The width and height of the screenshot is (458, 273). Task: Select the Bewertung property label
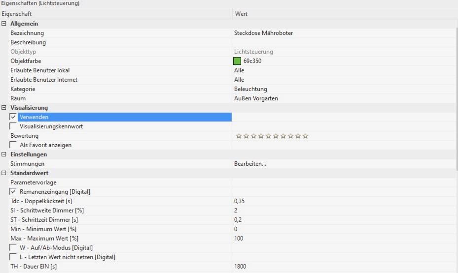[25, 136]
